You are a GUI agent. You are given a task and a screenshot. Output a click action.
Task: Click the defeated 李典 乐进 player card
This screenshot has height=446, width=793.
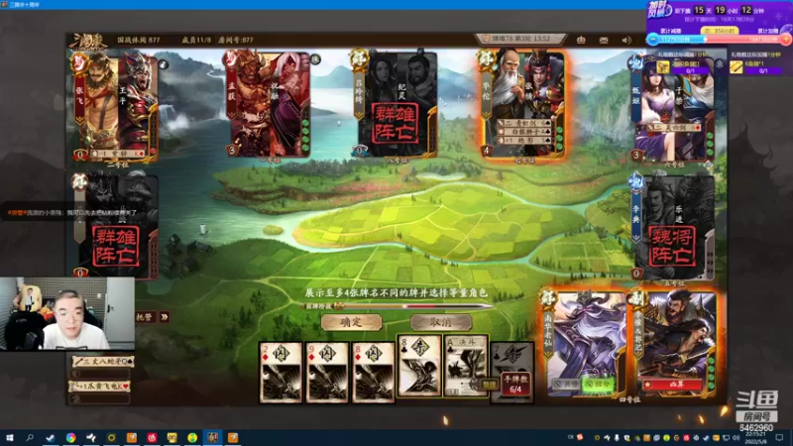673,228
